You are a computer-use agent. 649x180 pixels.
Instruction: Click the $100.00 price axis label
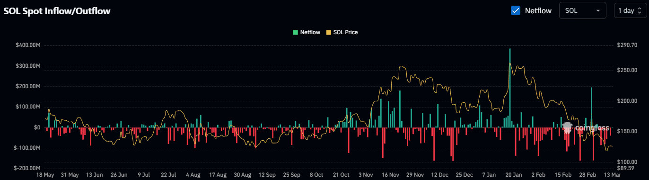click(x=627, y=162)
